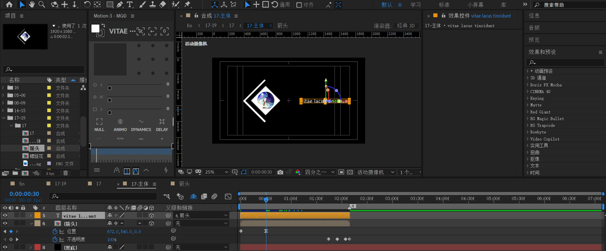
Task: Switch to the 箭头 timeline tab
Action: (184, 184)
